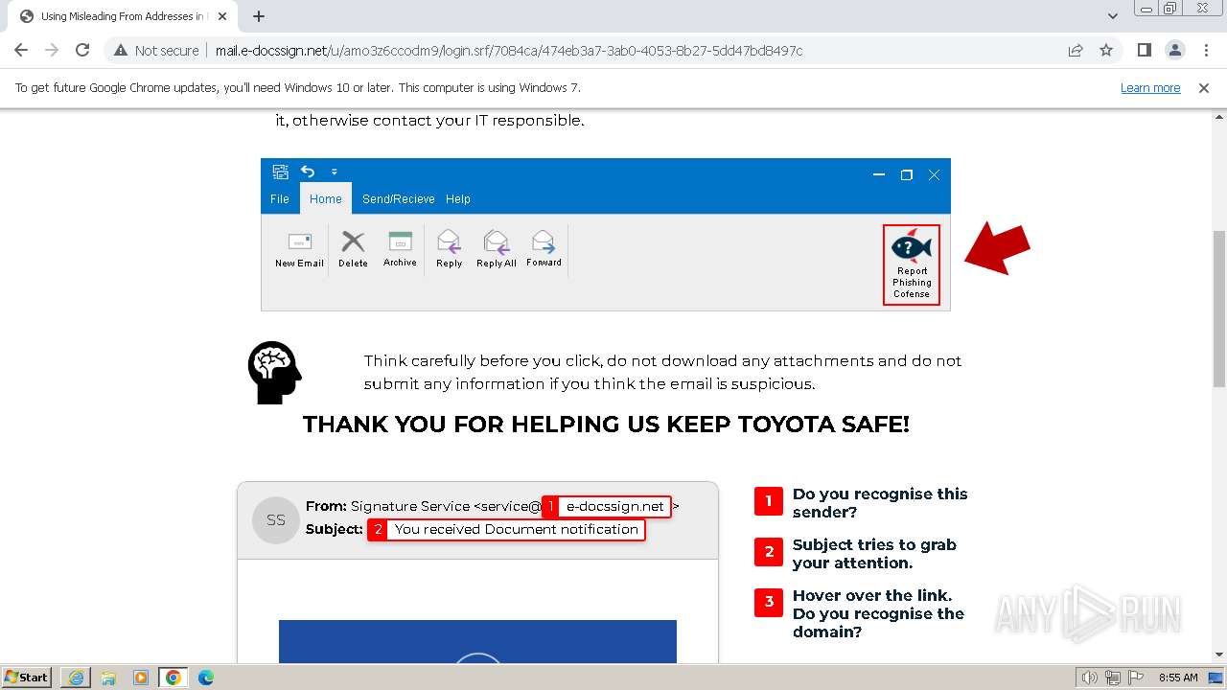Bookmark this tab with star icon
1227x690 pixels.
pyautogui.click(x=1106, y=50)
